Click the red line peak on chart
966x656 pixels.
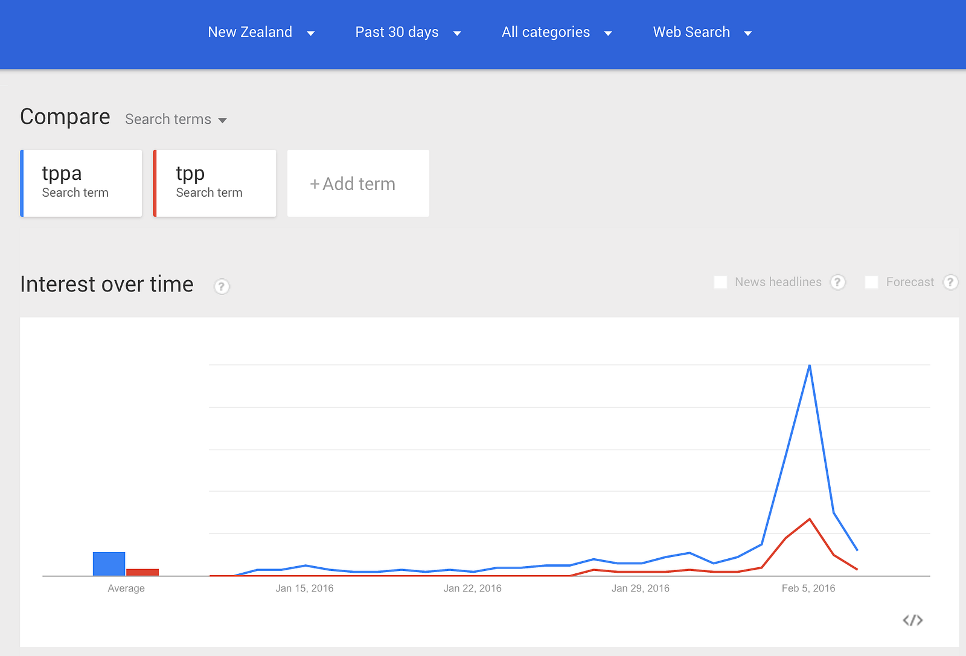point(809,519)
